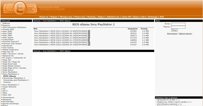Screen dimensions: 203x106
Task: Open Карта сайта link
Action: (139, 17)
